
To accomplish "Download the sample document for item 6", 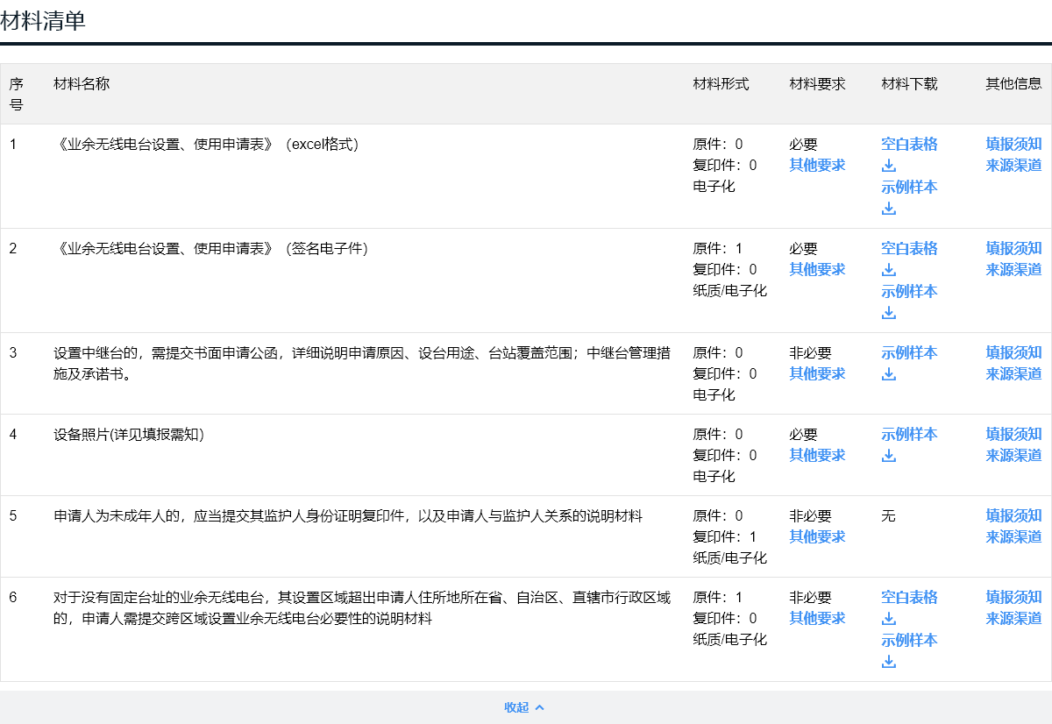I will [908, 640].
